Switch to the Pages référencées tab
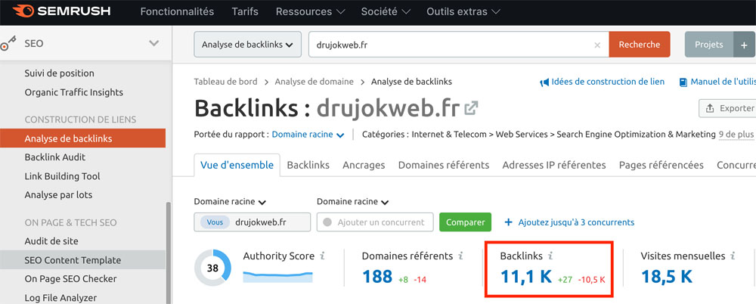The image size is (756, 304). 661,165
